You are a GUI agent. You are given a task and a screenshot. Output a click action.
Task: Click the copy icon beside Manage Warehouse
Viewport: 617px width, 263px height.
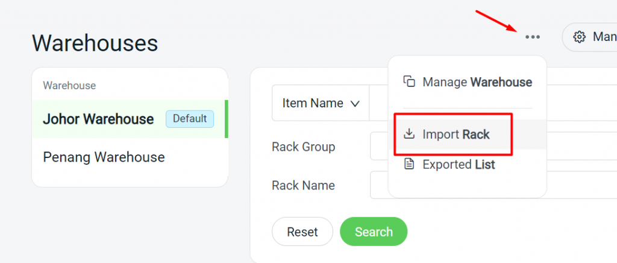[x=410, y=82]
